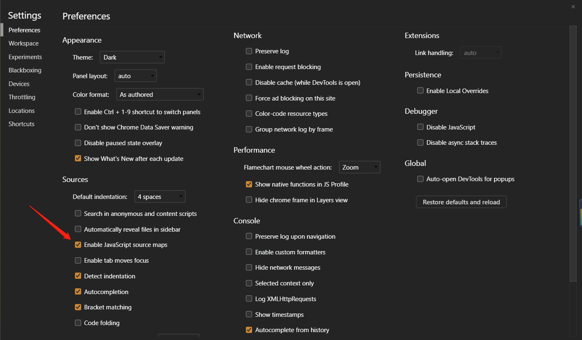This screenshot has height=340, width=582.
Task: Click Restore defaults and reload button
Action: pyautogui.click(x=461, y=202)
